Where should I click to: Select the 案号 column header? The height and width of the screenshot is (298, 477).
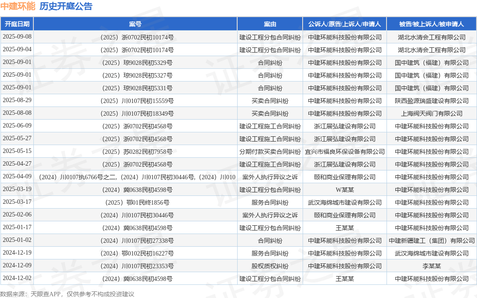coord(135,24)
